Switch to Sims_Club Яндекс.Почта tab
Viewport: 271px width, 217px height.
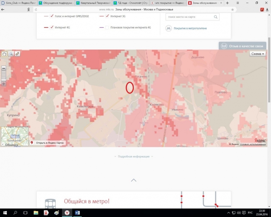pyautogui.click(x=19, y=3)
